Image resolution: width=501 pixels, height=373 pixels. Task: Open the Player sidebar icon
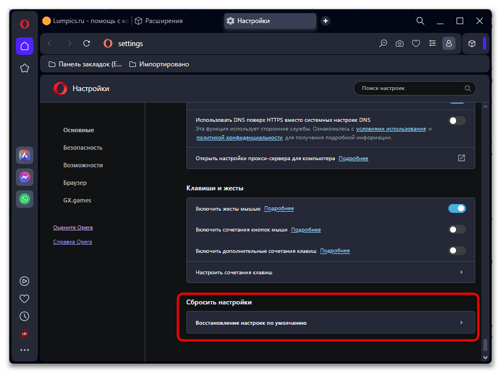[25, 281]
